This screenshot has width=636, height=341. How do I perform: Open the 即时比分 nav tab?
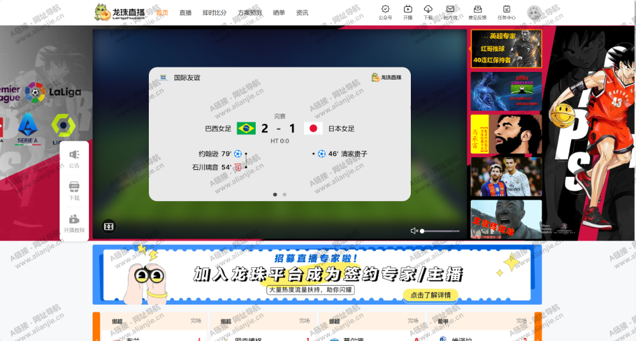pyautogui.click(x=214, y=13)
